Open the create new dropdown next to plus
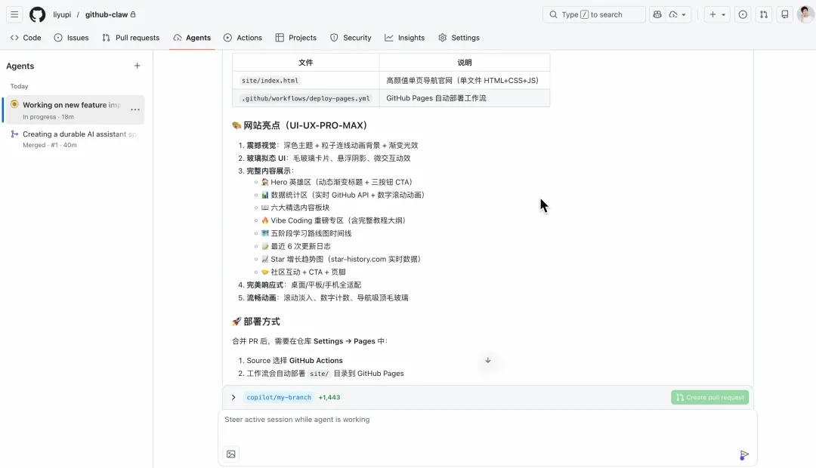The height and width of the screenshot is (468, 816). pyautogui.click(x=723, y=14)
